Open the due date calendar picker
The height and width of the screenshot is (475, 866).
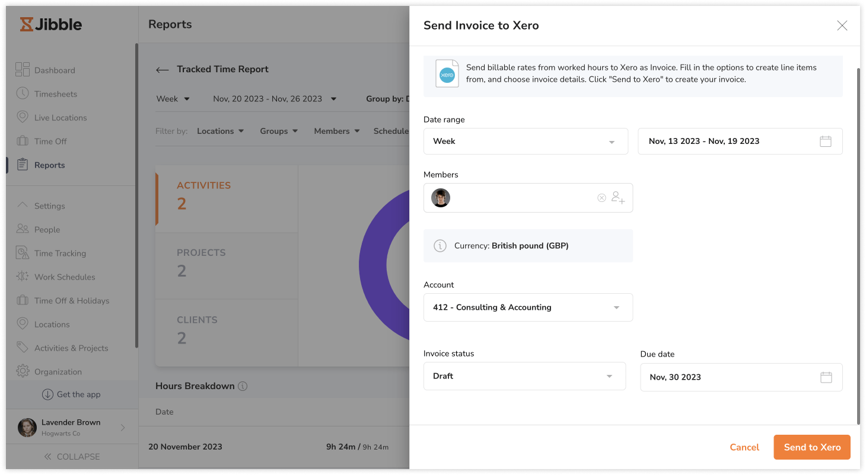tap(826, 377)
